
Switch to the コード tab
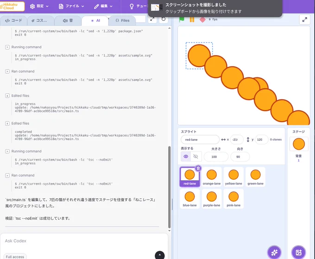[x=13, y=20]
